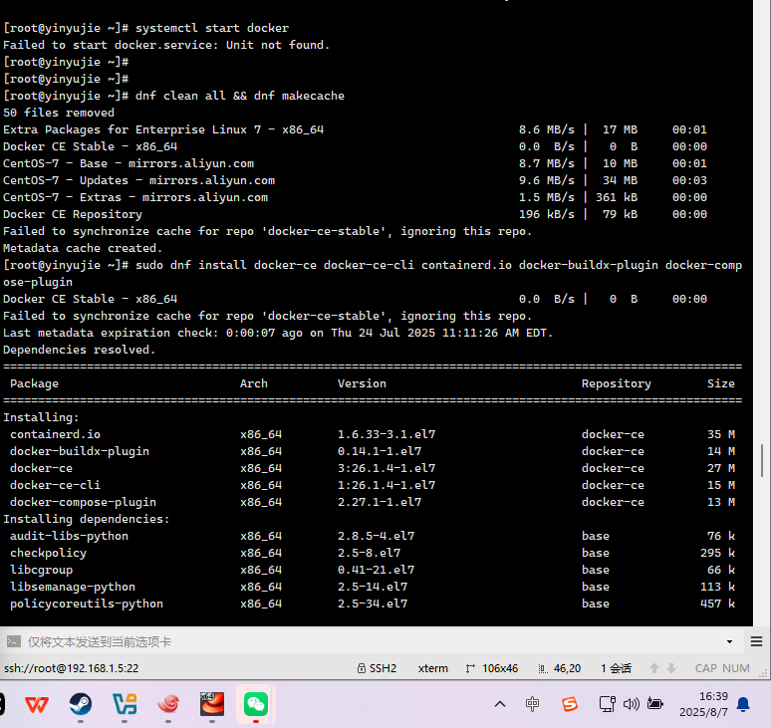771x728 pixels.
Task: Click the compose bar terminal icon
Action: click(x=14, y=641)
